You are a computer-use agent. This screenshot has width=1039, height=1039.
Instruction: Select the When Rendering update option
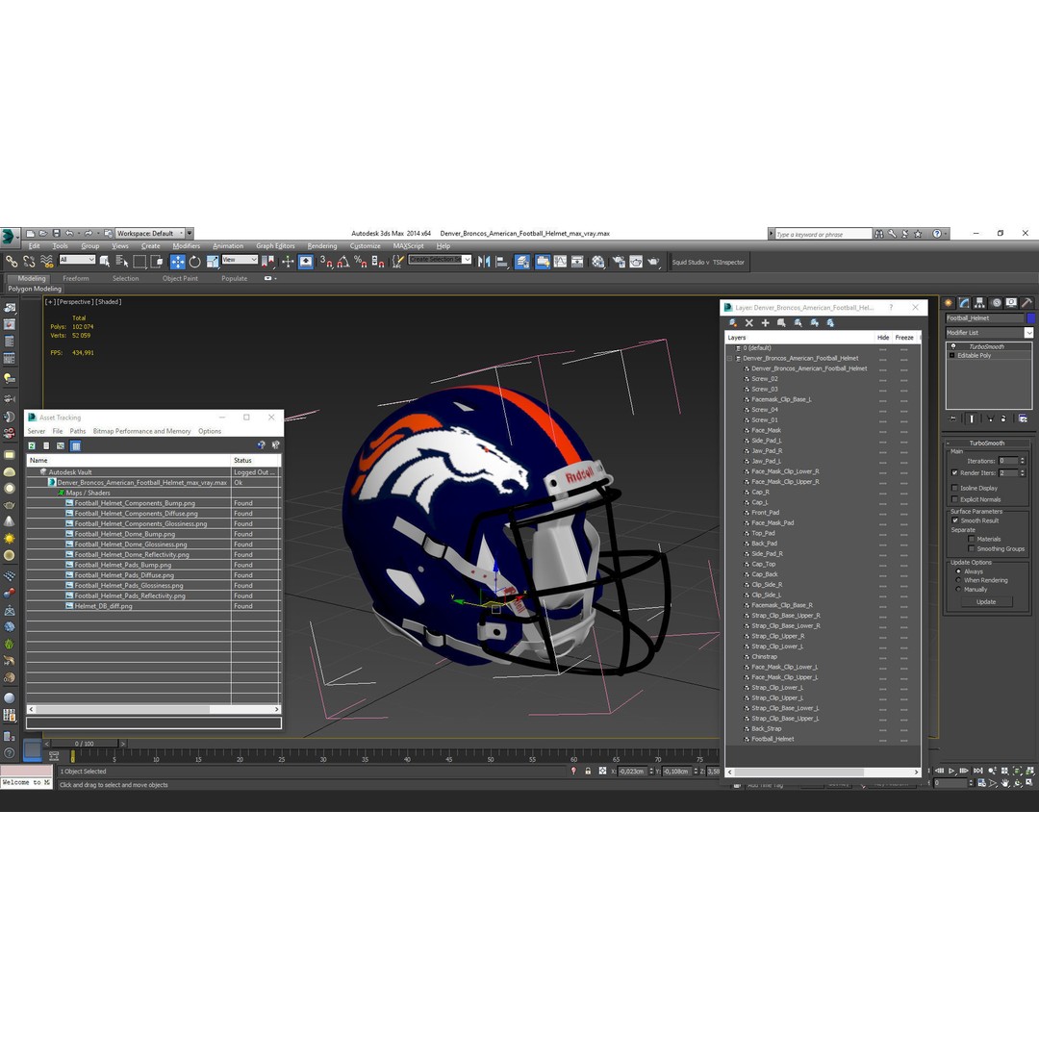coord(958,580)
